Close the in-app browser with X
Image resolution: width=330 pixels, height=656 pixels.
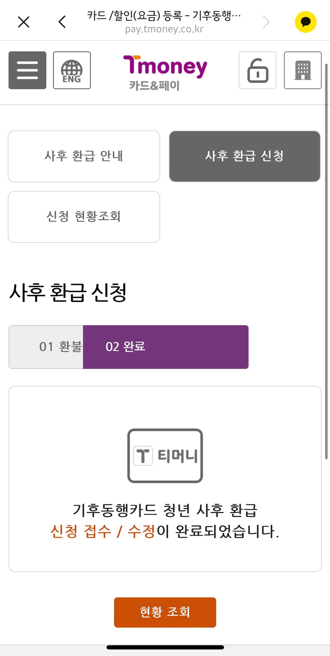click(24, 22)
